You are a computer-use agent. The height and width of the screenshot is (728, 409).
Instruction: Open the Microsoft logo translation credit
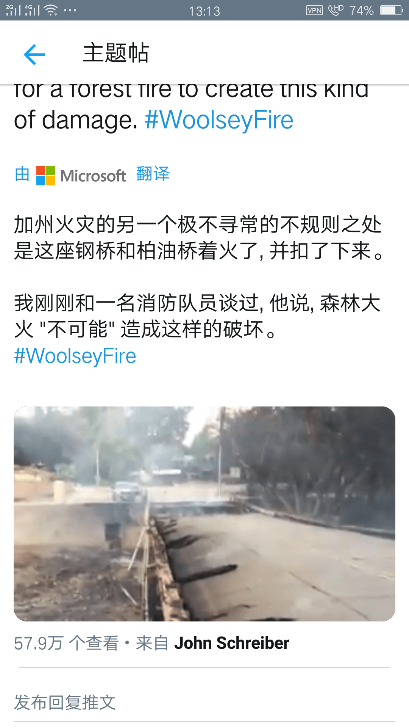pos(81,176)
